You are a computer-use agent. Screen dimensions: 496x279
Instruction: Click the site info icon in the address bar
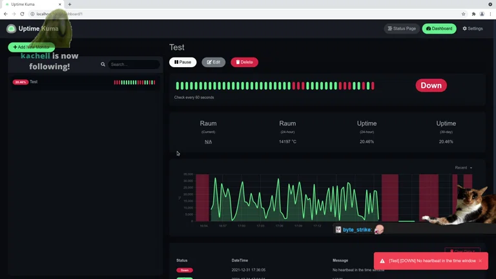32,14
